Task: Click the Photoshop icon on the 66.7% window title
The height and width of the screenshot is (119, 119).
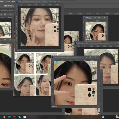Action: tap(52, 57)
